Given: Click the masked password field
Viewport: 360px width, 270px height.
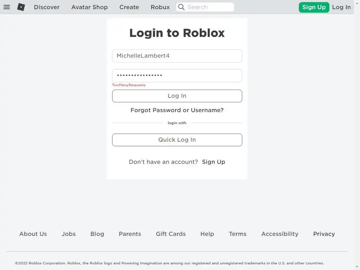Looking at the screenshot, I should tap(177, 75).
